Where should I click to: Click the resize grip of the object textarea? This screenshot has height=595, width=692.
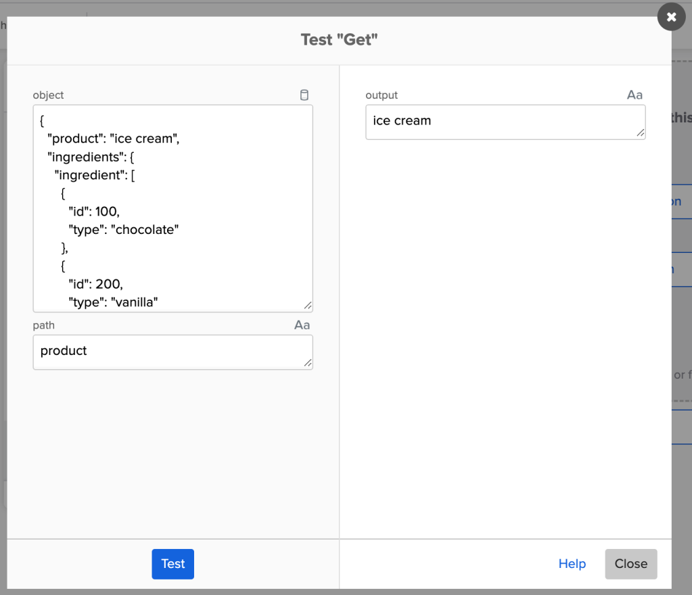[308, 305]
